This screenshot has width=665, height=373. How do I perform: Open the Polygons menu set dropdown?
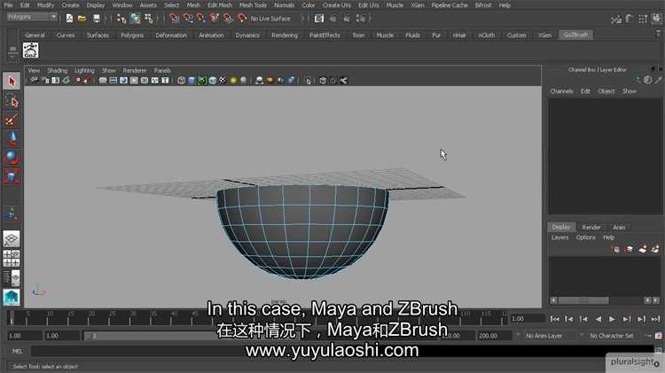(32, 17)
